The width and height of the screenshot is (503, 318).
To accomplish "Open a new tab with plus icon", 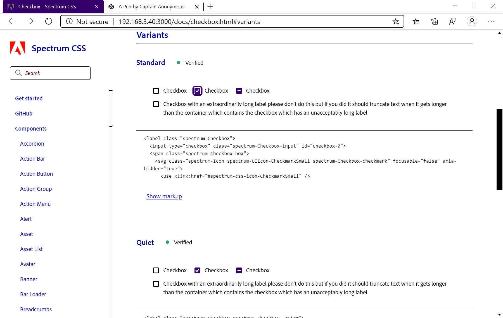I will (210, 6).
